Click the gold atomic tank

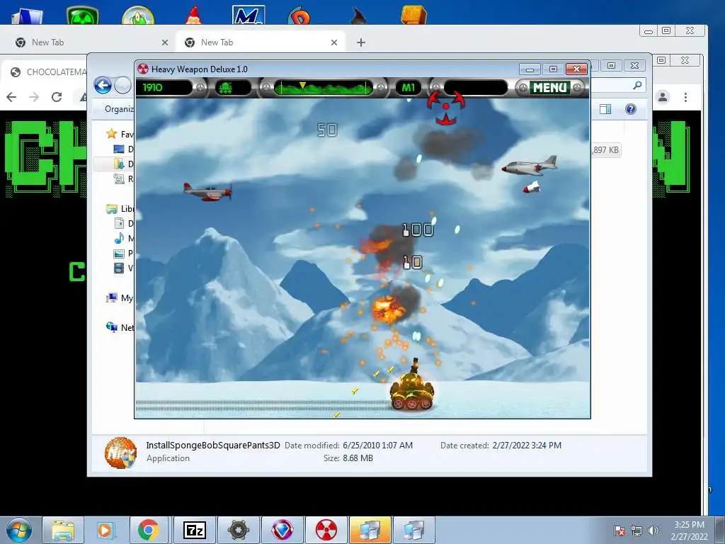pyautogui.click(x=411, y=385)
